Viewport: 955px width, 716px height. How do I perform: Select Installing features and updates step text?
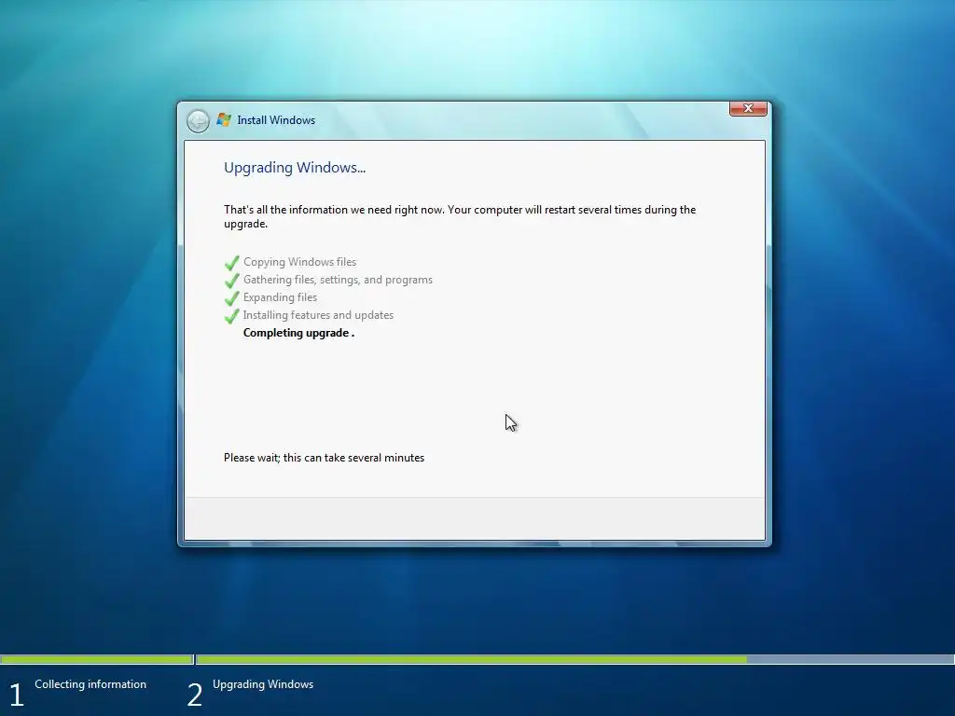(318, 315)
